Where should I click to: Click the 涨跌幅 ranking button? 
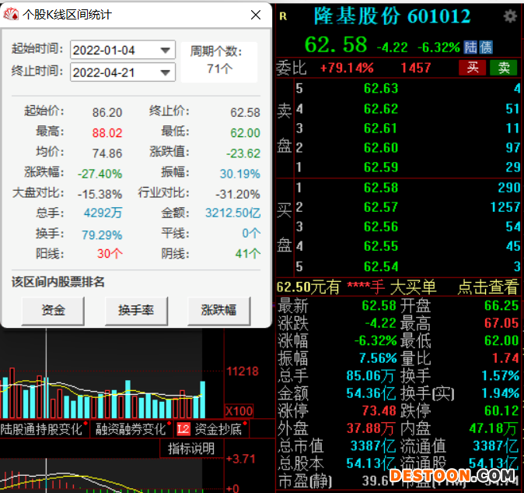tap(218, 311)
